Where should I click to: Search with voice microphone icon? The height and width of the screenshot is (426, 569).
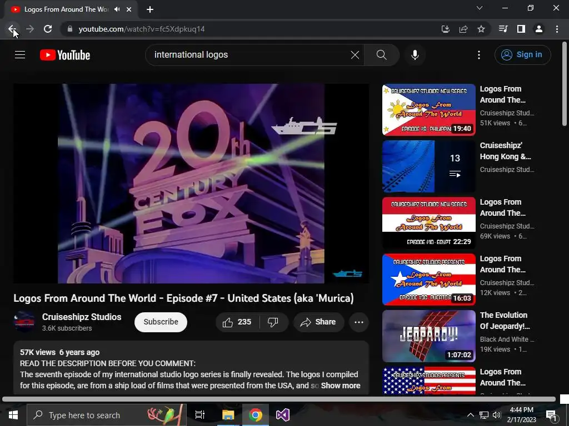tap(415, 55)
